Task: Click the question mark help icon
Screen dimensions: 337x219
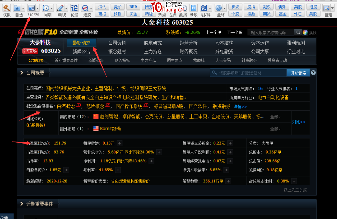Action: click(x=313, y=73)
